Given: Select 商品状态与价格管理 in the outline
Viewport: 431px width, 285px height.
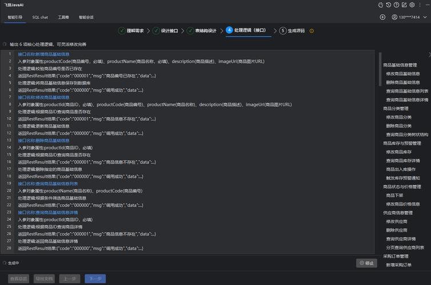Looking at the screenshot, I should pos(402,186).
